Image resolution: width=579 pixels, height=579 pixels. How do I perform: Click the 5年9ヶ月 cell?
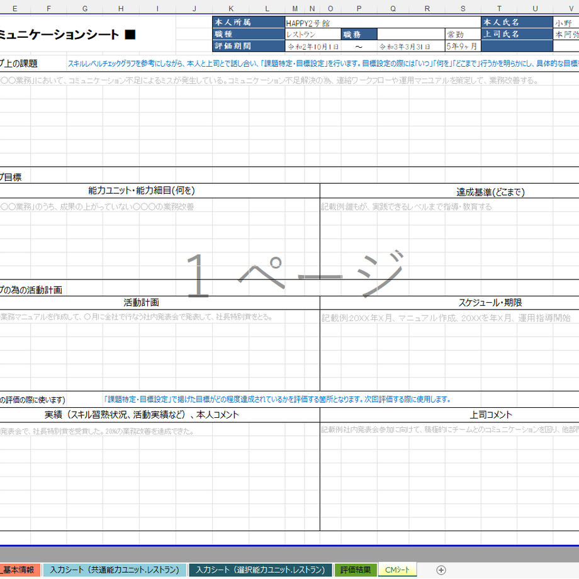pyautogui.click(x=463, y=46)
